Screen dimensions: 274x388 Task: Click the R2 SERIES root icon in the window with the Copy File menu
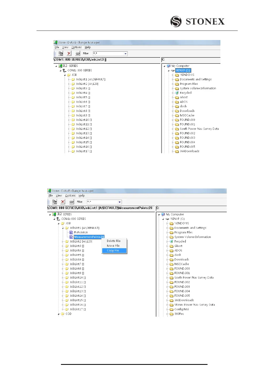click(54, 214)
